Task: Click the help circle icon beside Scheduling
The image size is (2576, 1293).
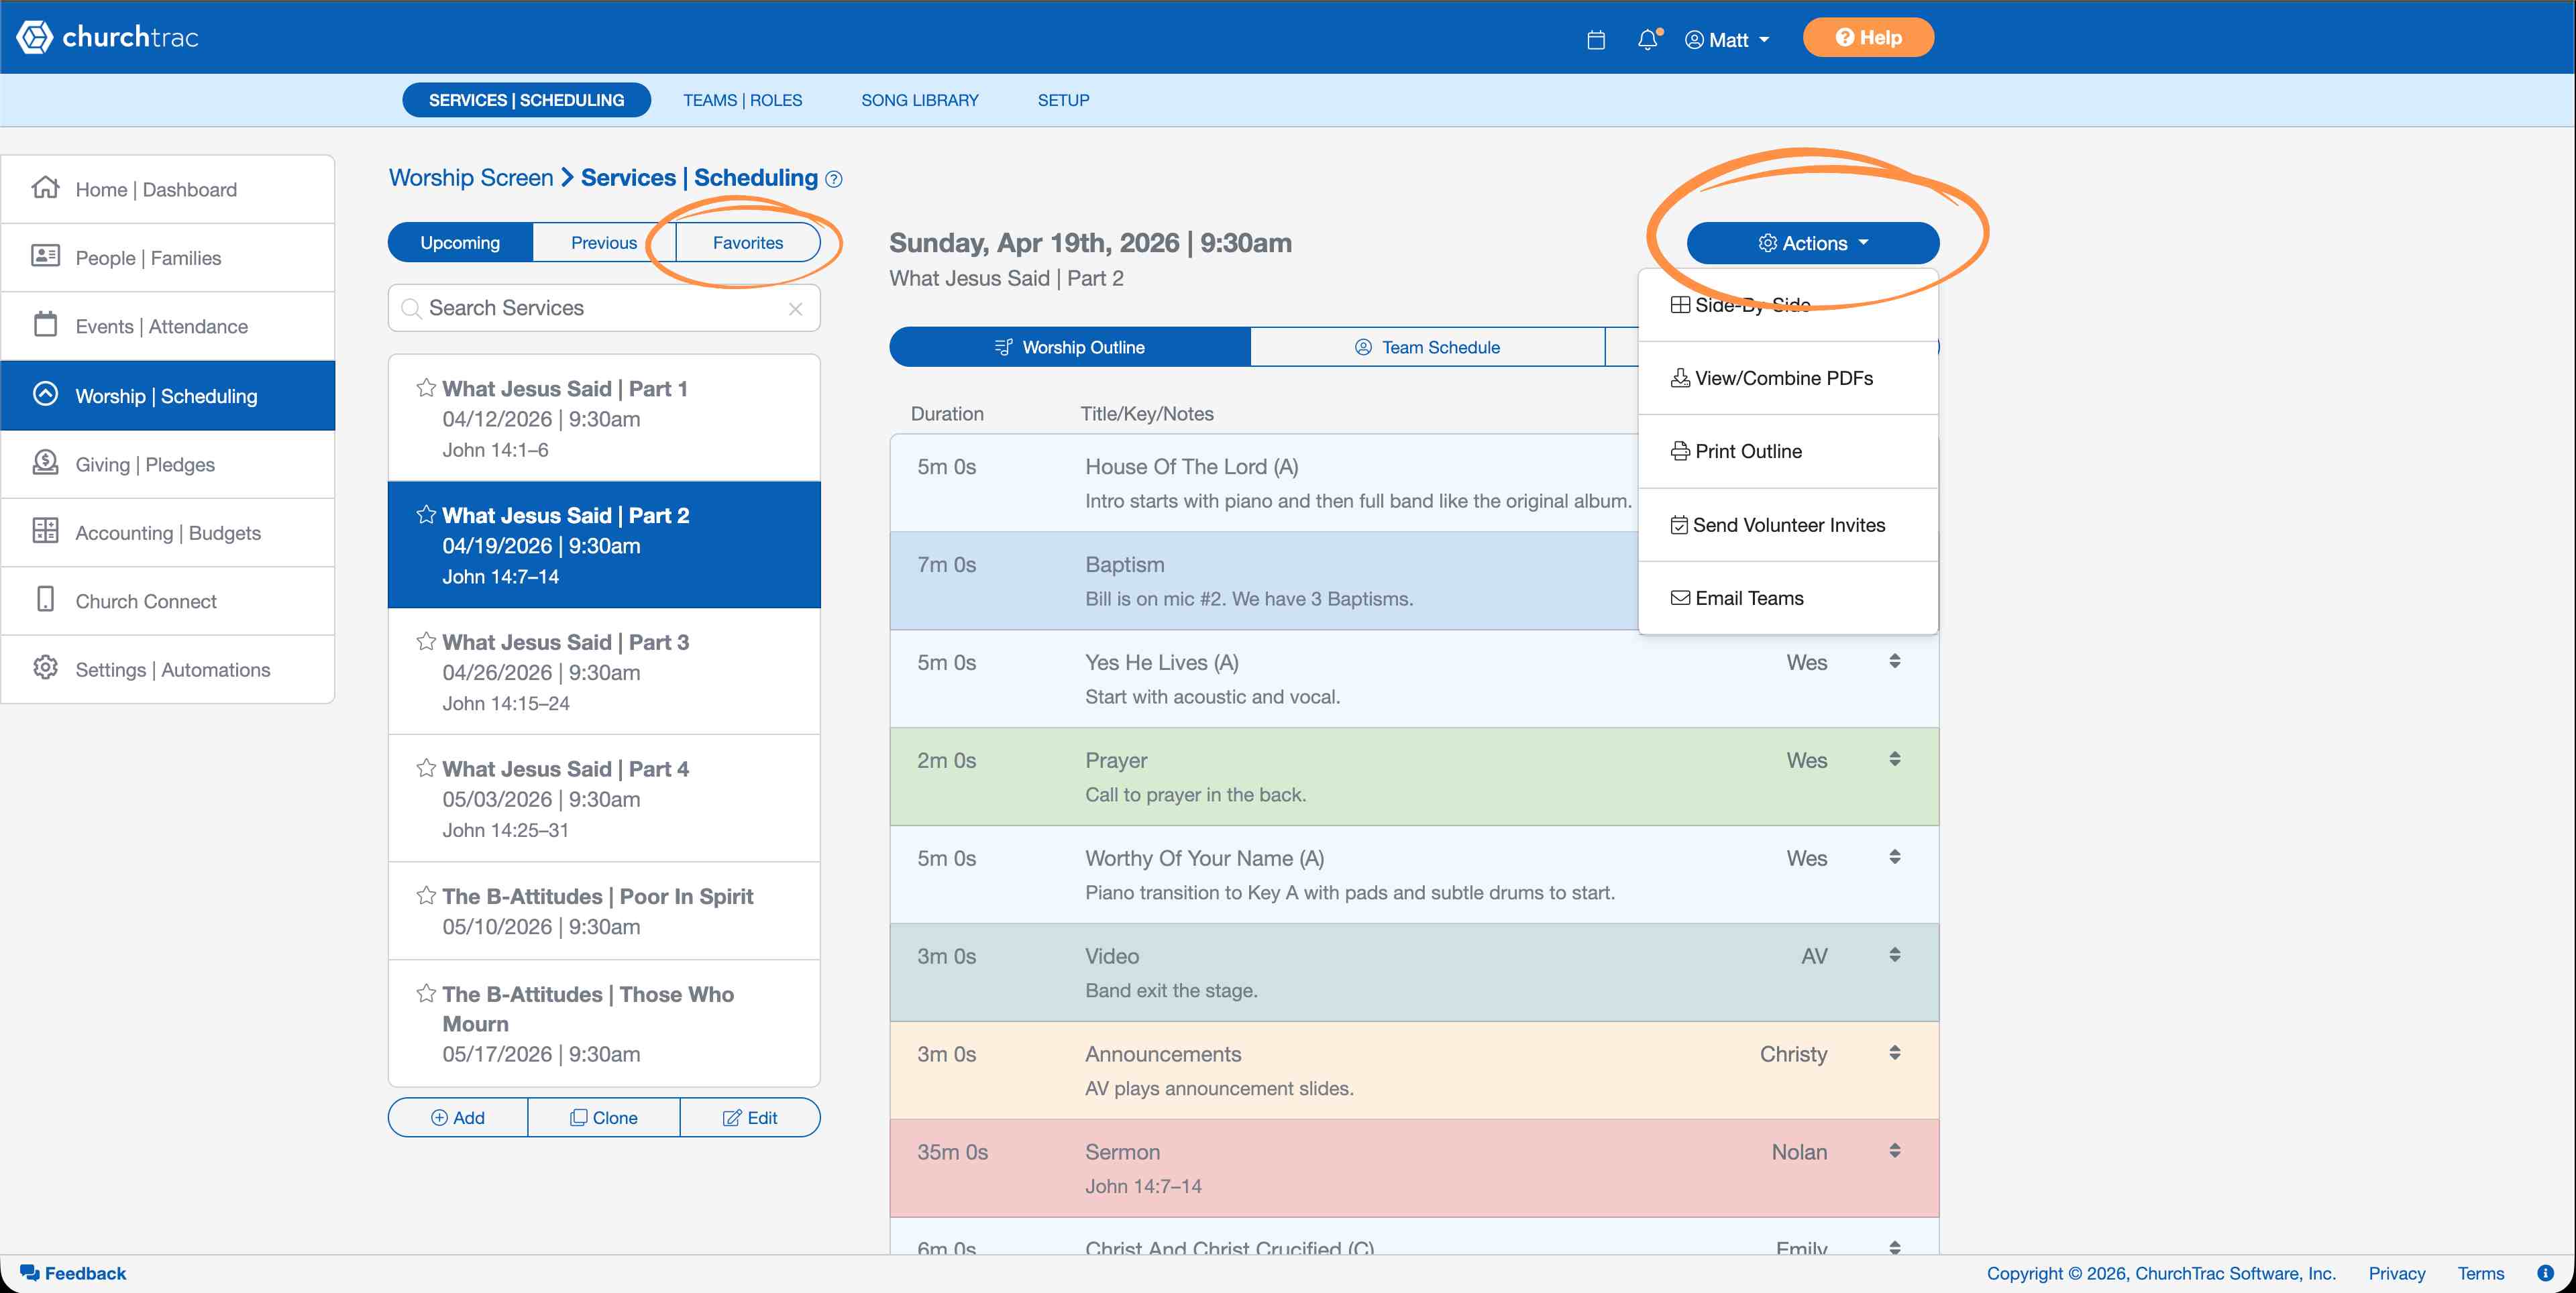Action: pos(834,179)
